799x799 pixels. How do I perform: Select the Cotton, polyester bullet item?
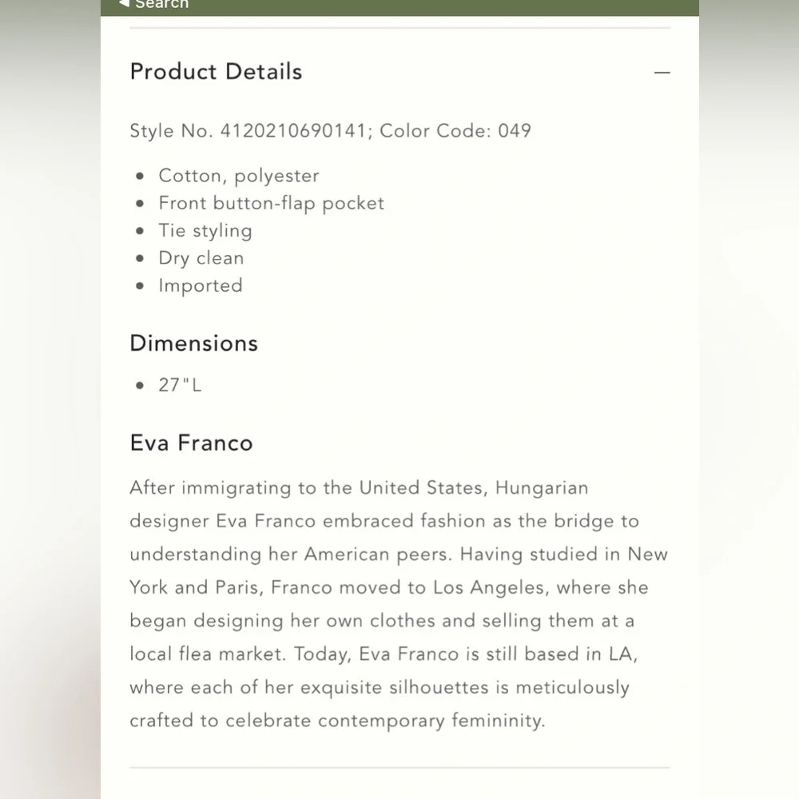238,176
